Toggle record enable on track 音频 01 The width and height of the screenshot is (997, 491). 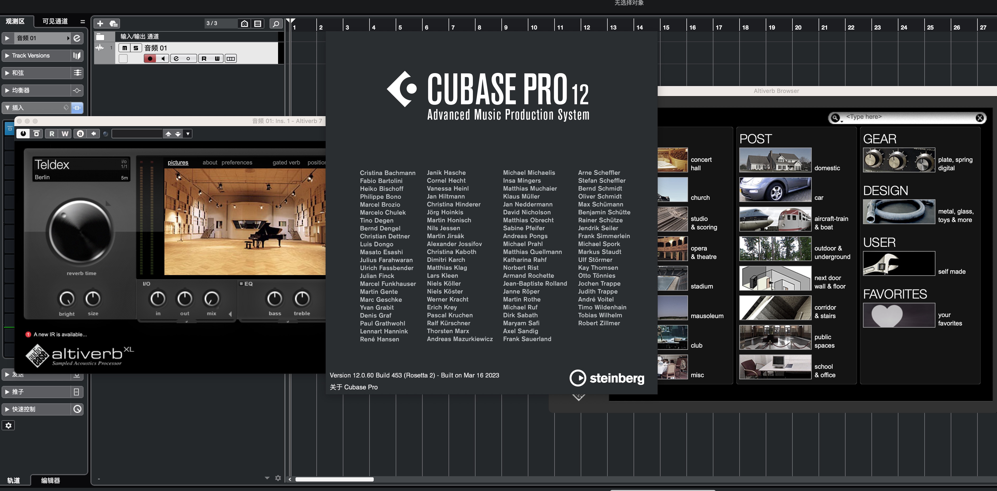click(150, 58)
